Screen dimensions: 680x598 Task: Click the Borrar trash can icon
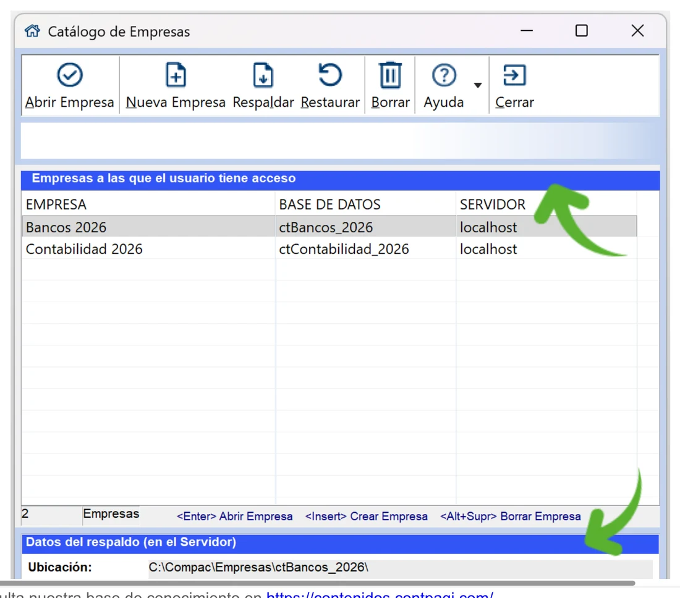(390, 75)
